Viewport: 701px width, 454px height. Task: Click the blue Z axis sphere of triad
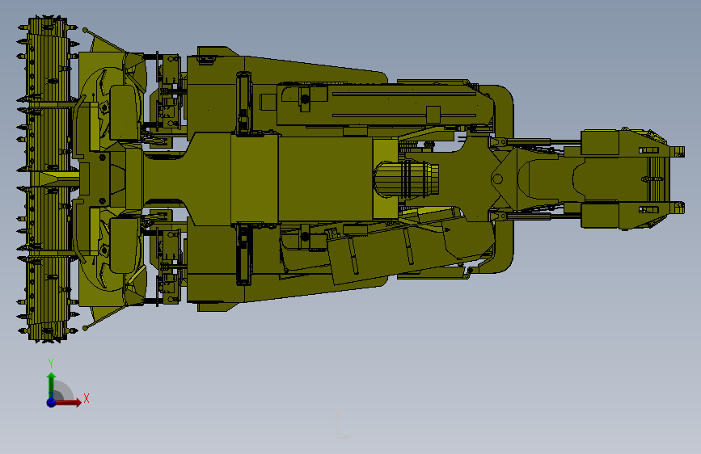(x=52, y=402)
